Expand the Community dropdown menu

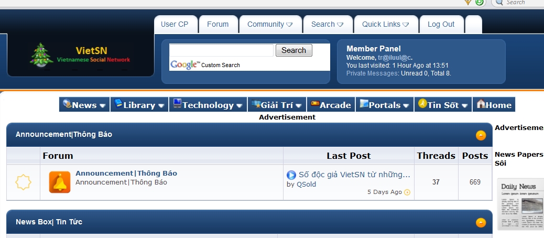click(270, 24)
